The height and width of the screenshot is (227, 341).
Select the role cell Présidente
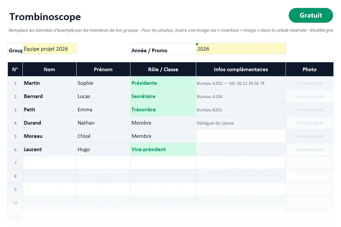coord(163,83)
